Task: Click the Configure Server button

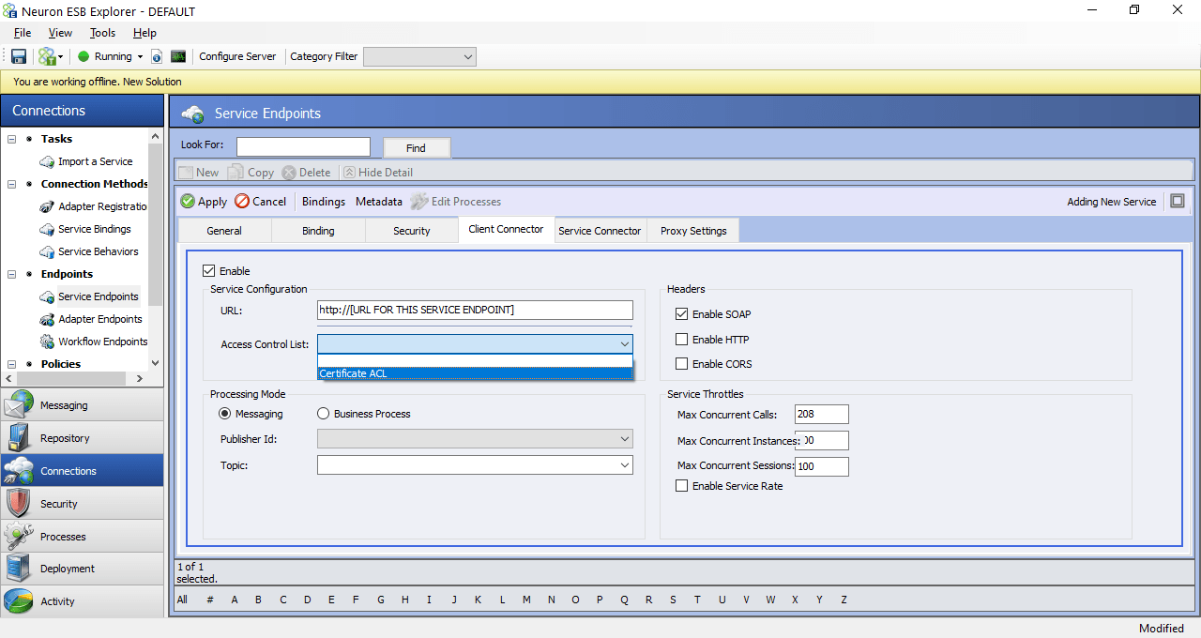Action: 237,56
